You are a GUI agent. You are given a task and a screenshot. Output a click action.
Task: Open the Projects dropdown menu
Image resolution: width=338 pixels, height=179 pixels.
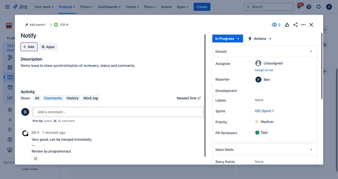[x=67, y=7]
